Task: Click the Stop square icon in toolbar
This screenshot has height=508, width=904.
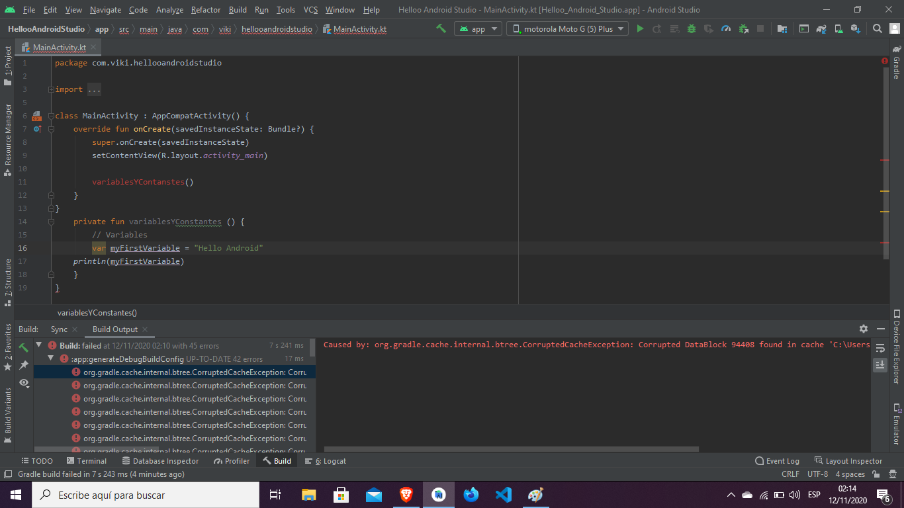Action: [760, 28]
